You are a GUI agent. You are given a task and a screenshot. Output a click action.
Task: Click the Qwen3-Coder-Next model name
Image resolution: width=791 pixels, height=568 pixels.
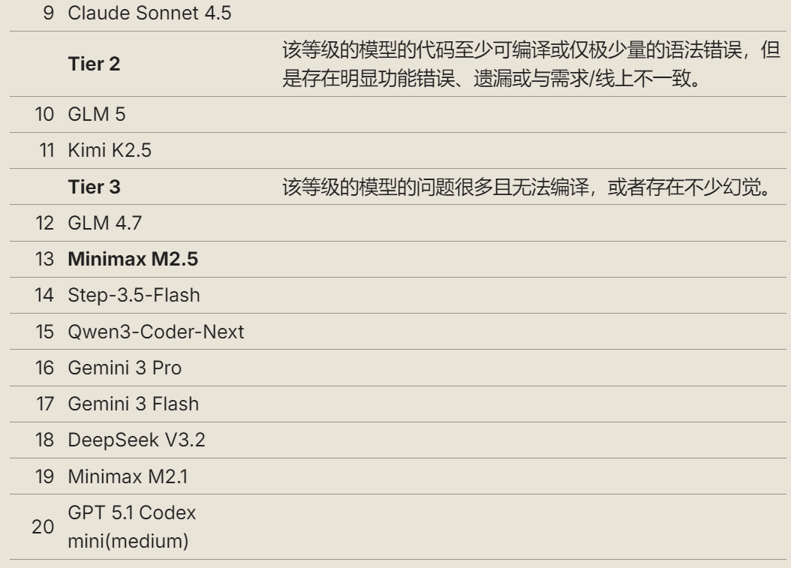click(x=156, y=332)
